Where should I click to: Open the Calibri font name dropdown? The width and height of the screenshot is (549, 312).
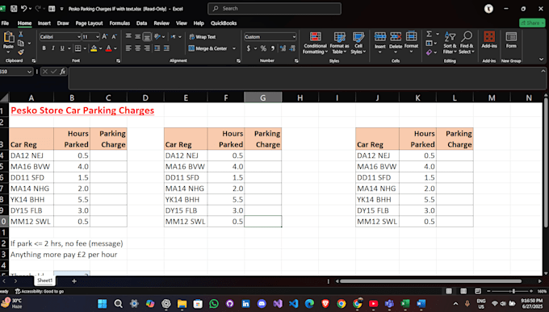tap(78, 37)
